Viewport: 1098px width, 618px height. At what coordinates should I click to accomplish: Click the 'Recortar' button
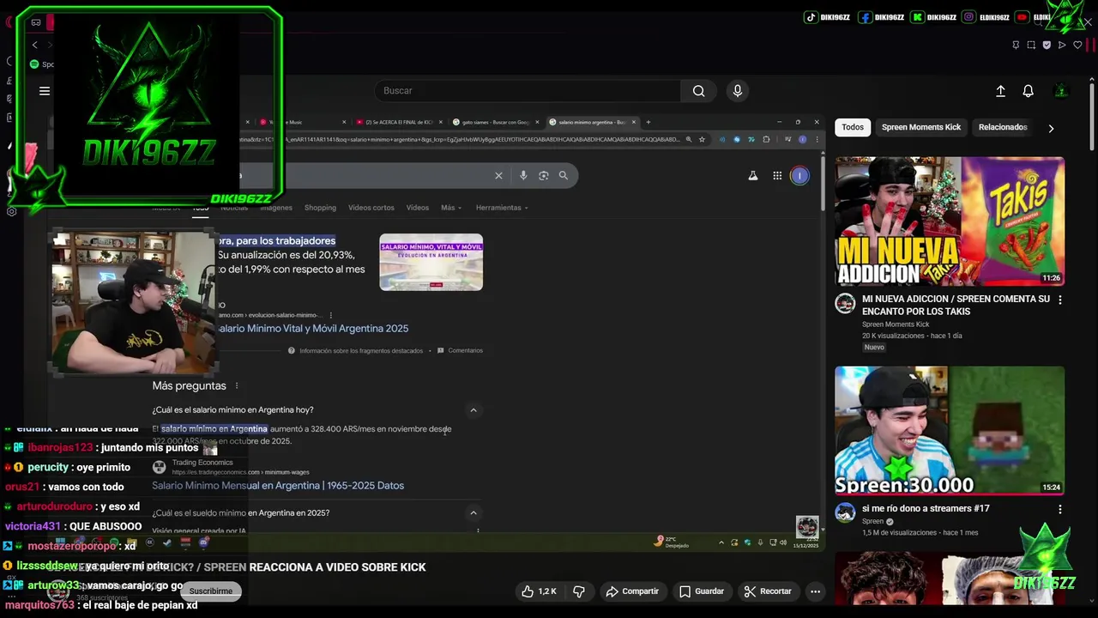[768, 591]
